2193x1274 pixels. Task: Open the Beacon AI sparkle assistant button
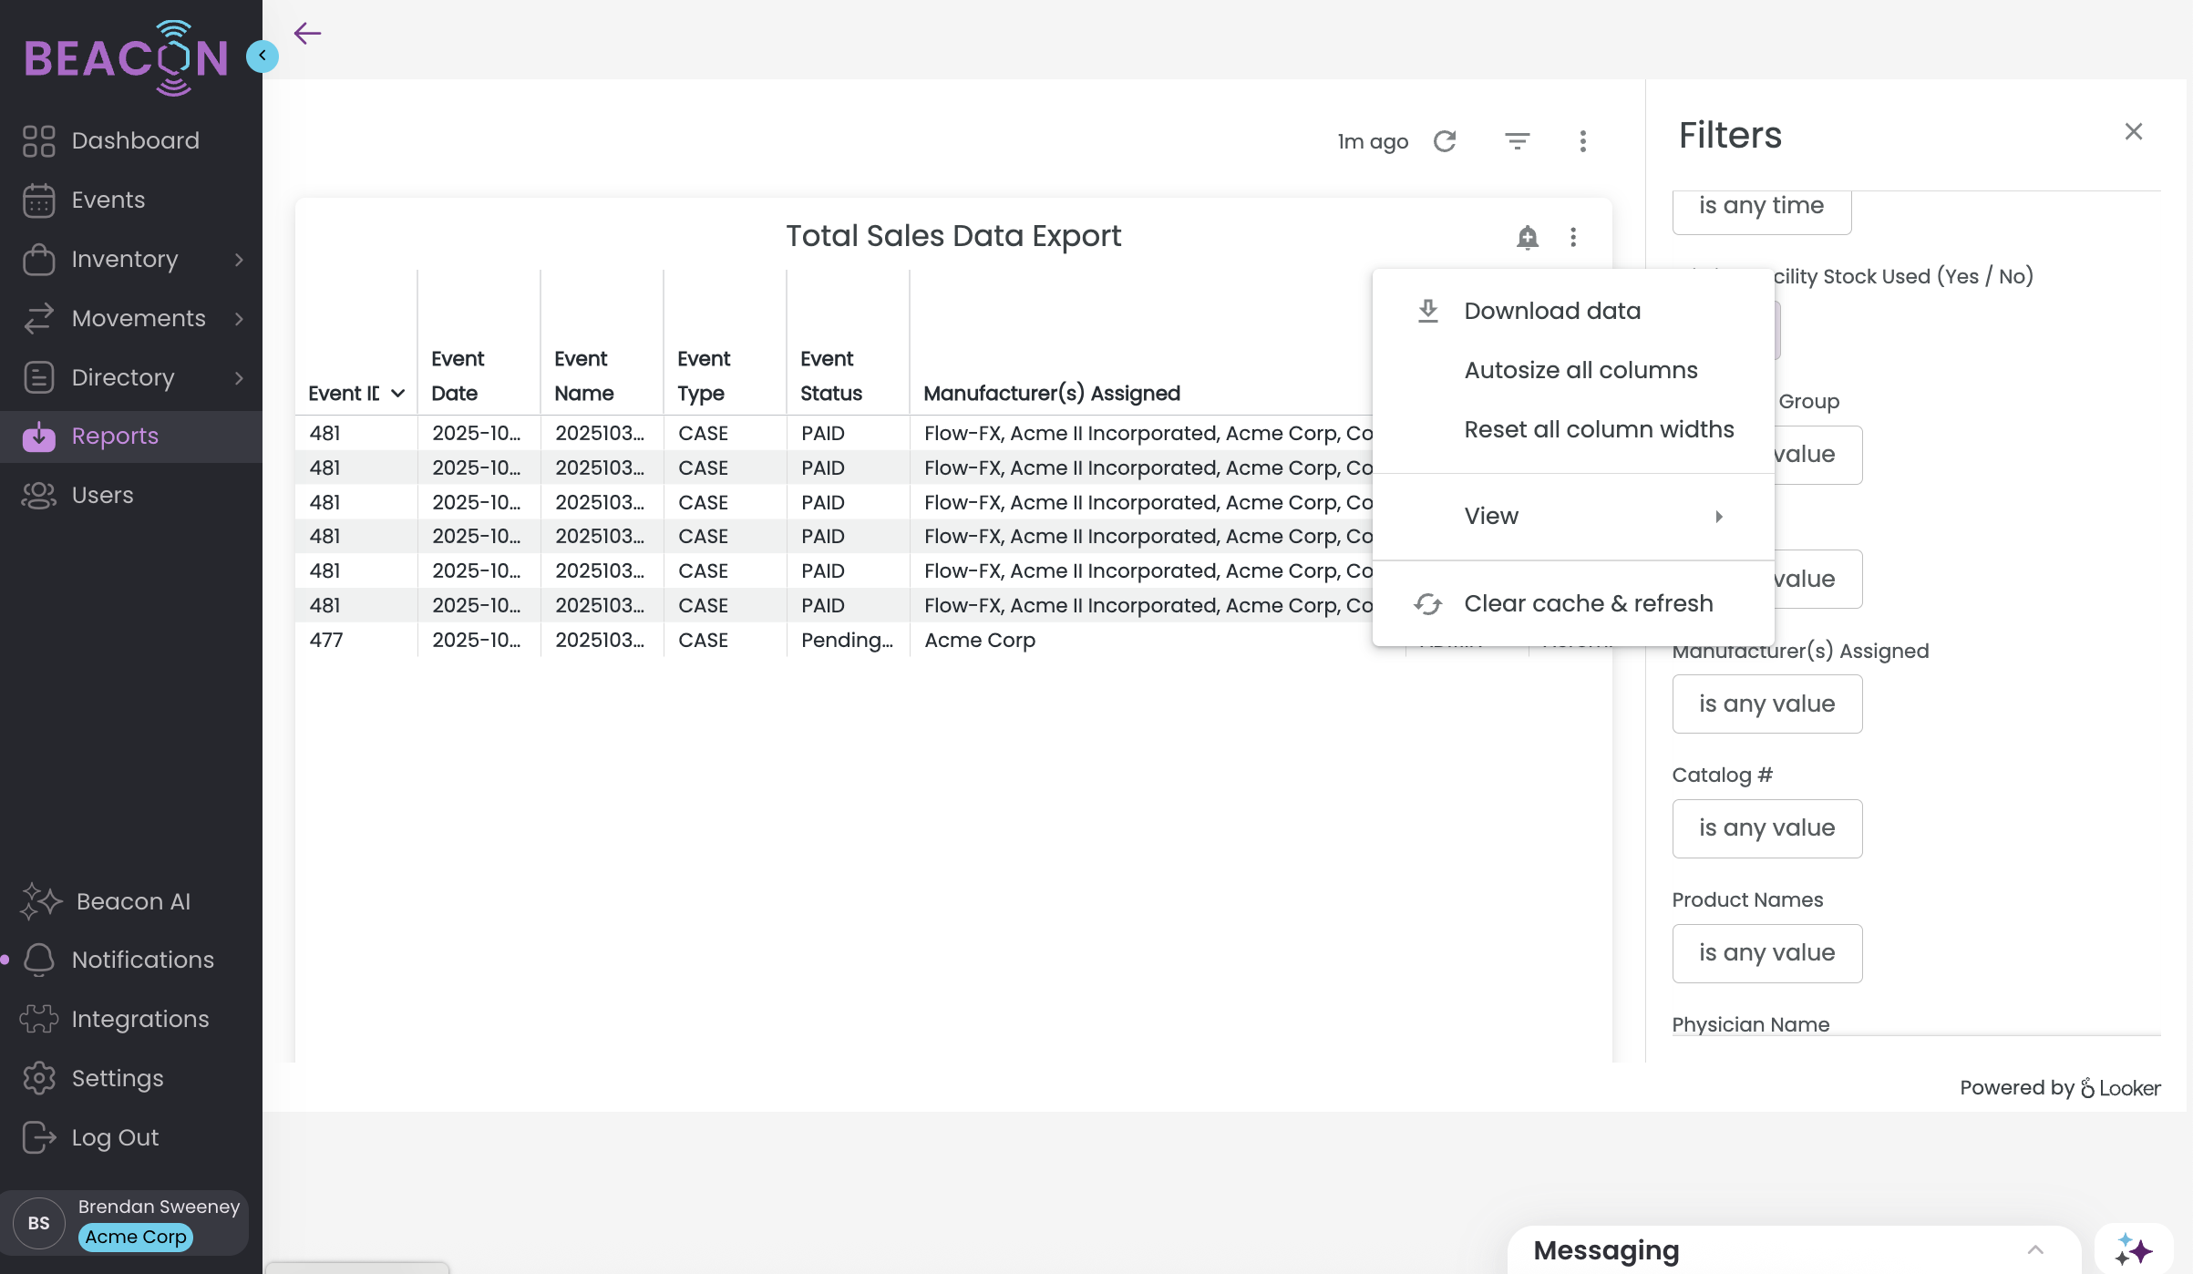coord(2134,1249)
